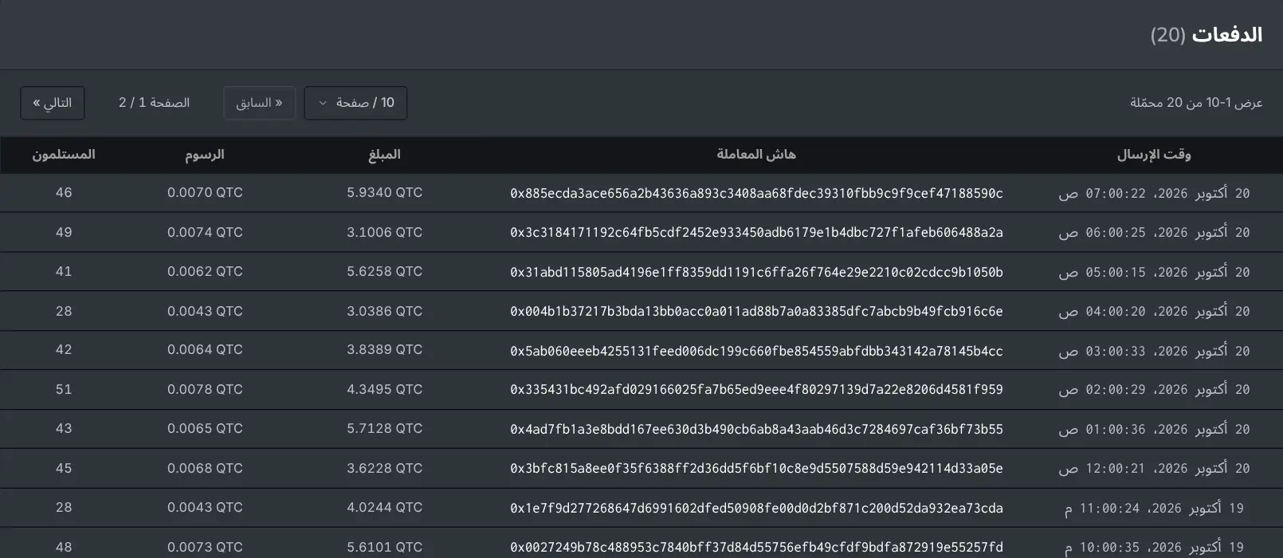Click the الصفحة 1 / 2 page indicator
Screen dimensions: 1283x558
[154, 103]
